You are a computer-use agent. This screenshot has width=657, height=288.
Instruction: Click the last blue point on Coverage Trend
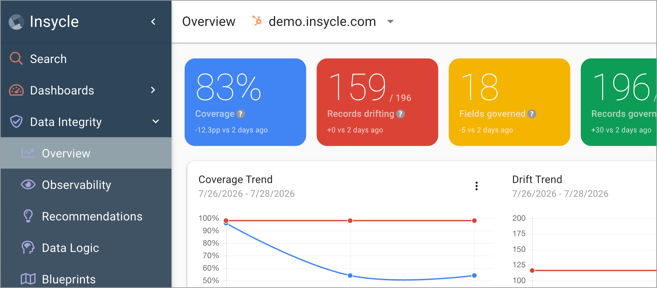(474, 276)
